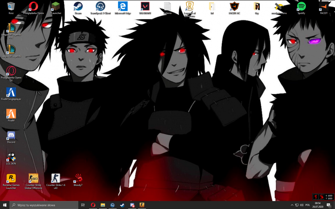The image size is (335, 209).
Task: Open the orange FiveM shortcut
Action: (11, 115)
